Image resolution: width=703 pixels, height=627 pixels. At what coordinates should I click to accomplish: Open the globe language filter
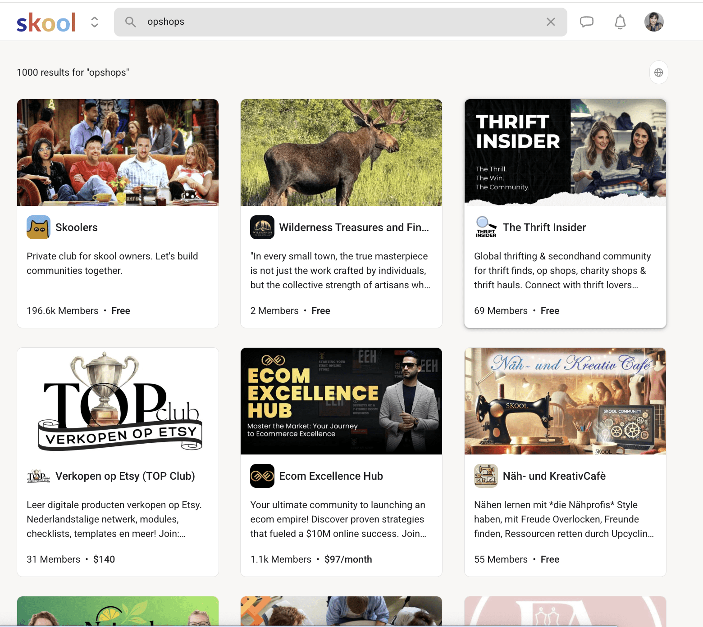658,73
